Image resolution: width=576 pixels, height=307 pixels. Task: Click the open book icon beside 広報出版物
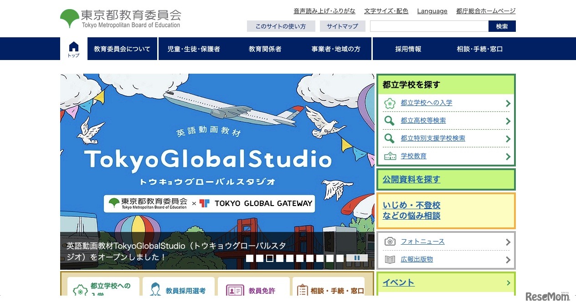[x=390, y=259]
